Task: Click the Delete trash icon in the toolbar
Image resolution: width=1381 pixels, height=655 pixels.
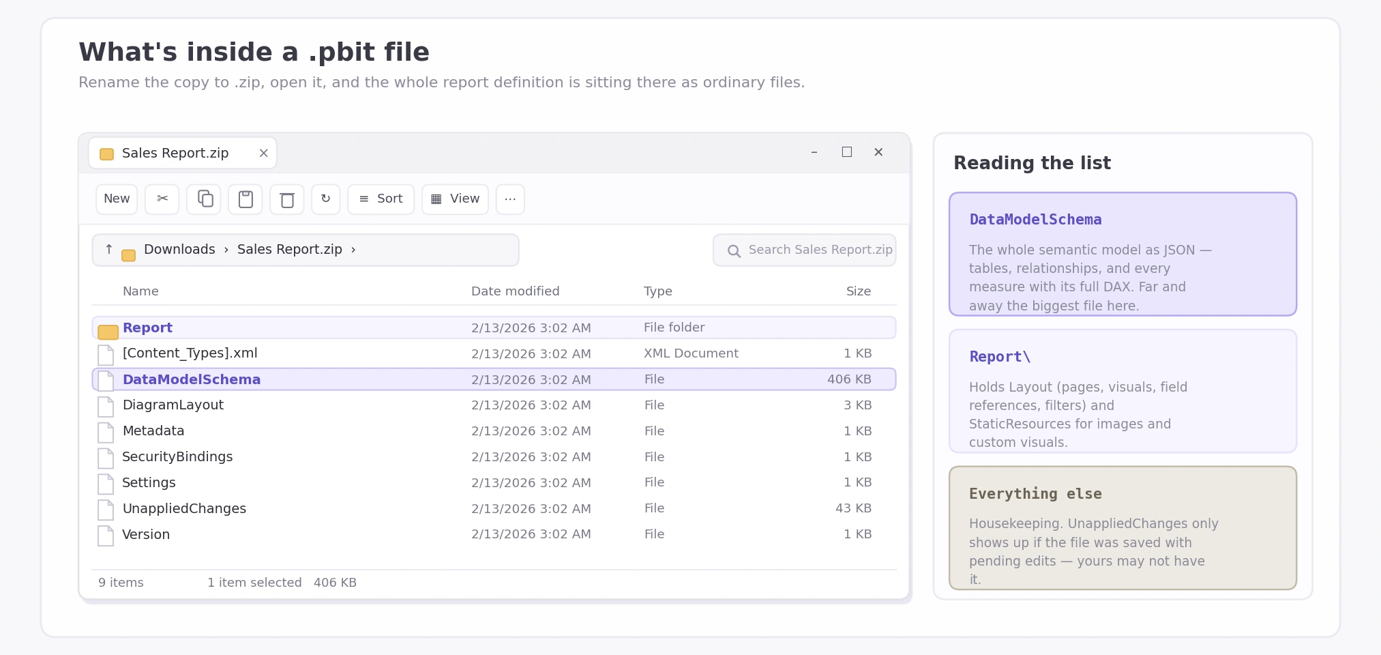Action: (x=287, y=200)
